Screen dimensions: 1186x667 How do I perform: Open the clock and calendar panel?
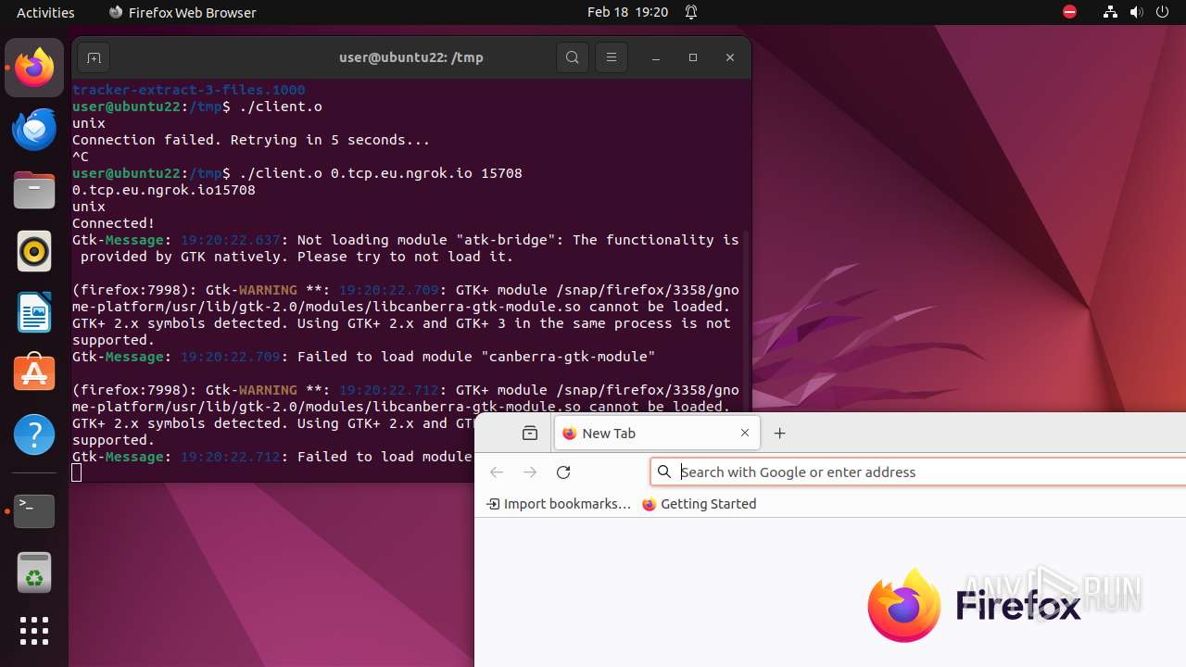[627, 12]
